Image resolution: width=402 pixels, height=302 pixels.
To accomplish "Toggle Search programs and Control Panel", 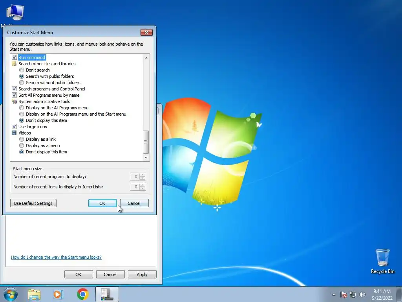I will (15, 89).
